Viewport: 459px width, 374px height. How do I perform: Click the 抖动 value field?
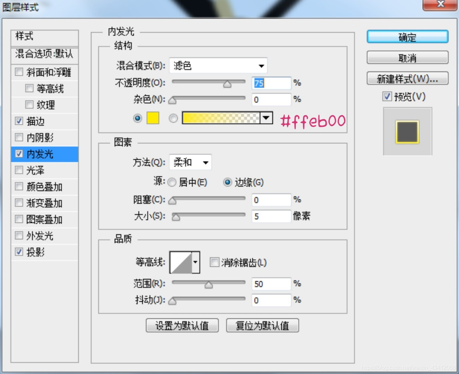click(271, 300)
